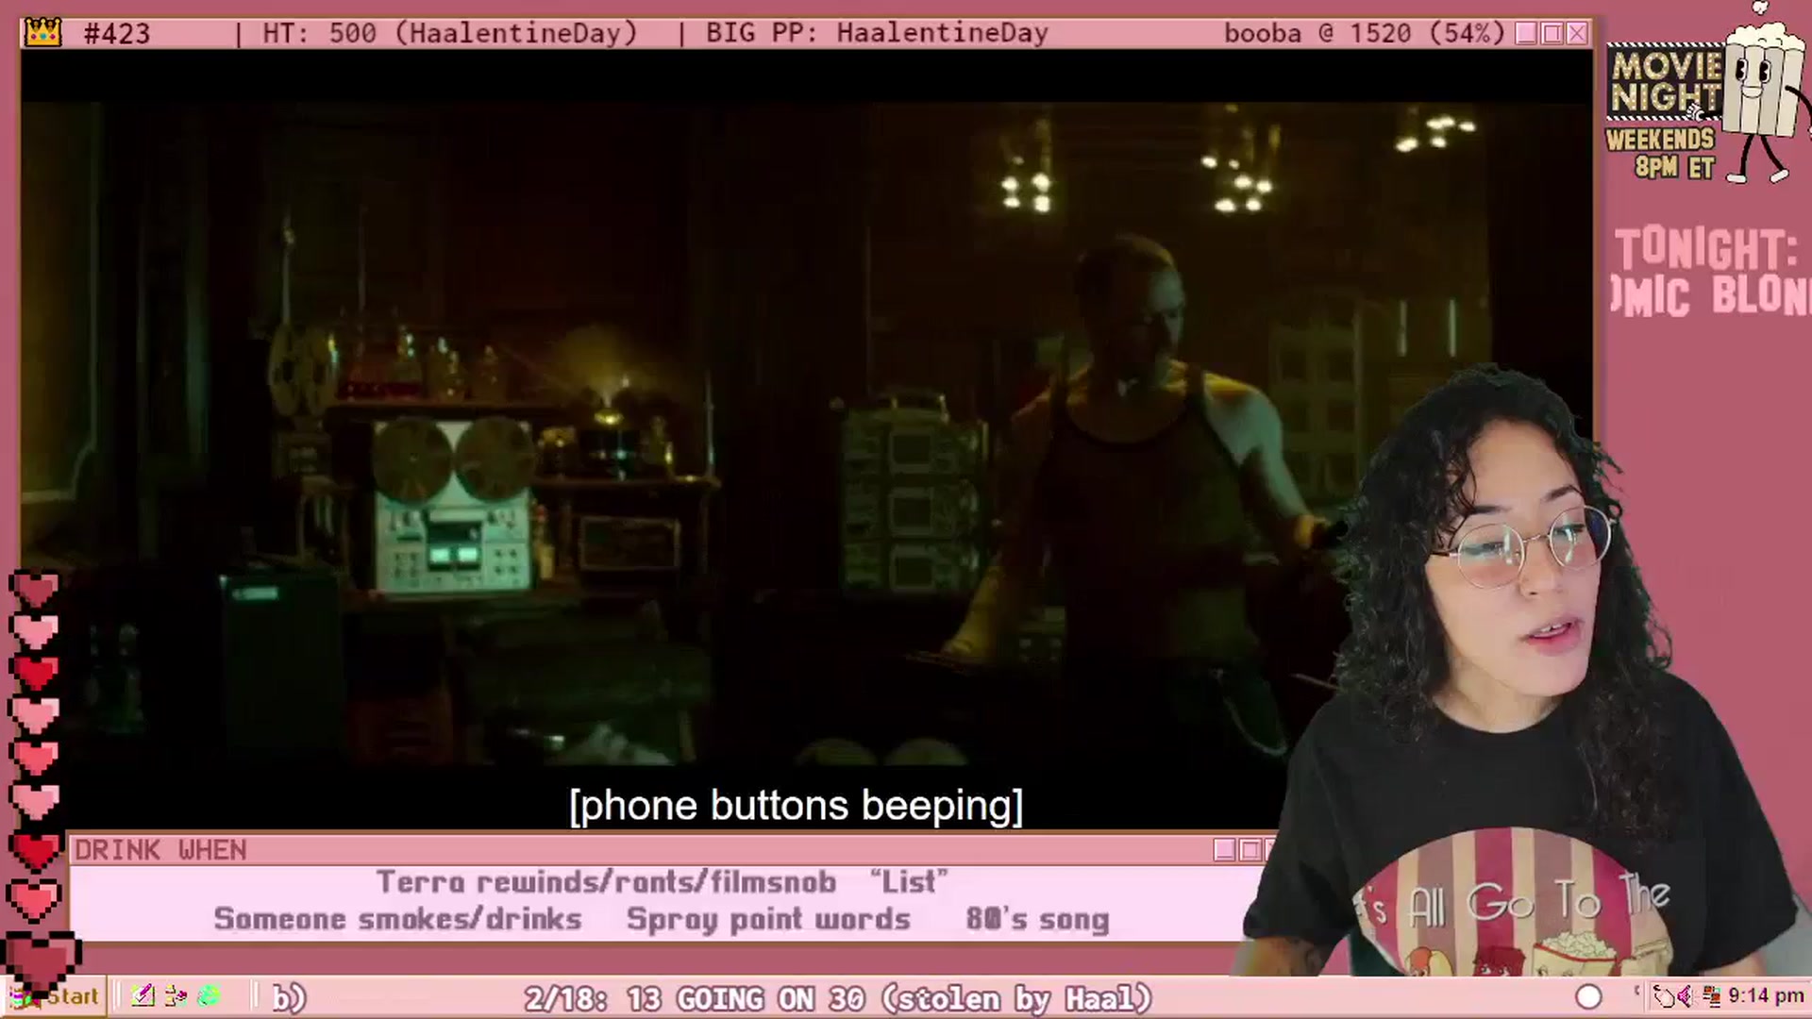The image size is (1812, 1019).
Task: Select 'Terra rewinds/rants/filmsnob' rule
Action: 607,882
